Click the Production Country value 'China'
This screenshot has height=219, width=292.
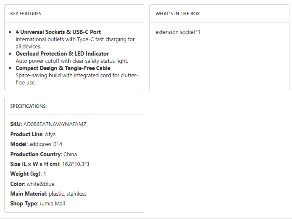70,154
